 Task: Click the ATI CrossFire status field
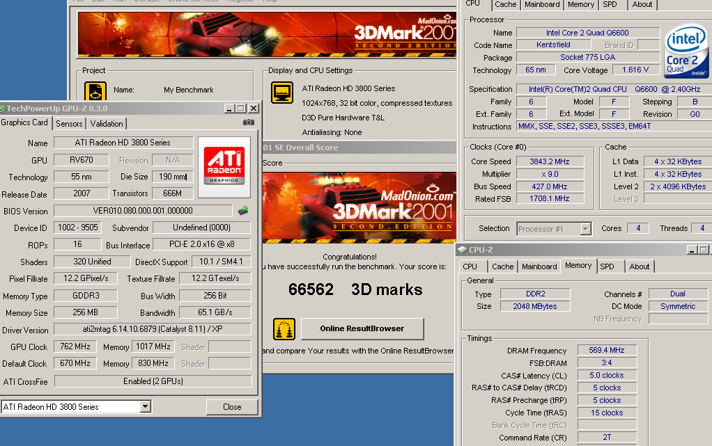point(153,381)
